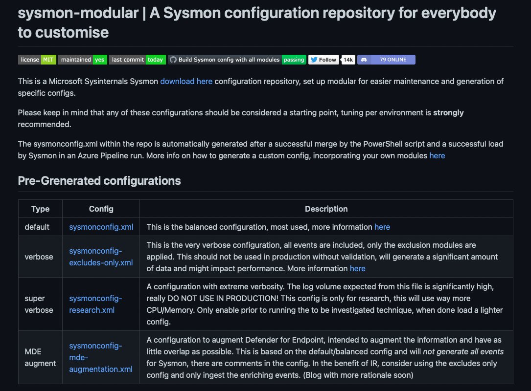Open the Build Sysmon config passing badge
Image resolution: width=531 pixels, height=391 pixels.
coord(237,60)
